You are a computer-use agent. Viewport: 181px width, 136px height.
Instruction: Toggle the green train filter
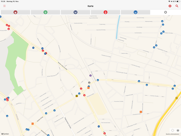pyautogui.click(x=46, y=12)
